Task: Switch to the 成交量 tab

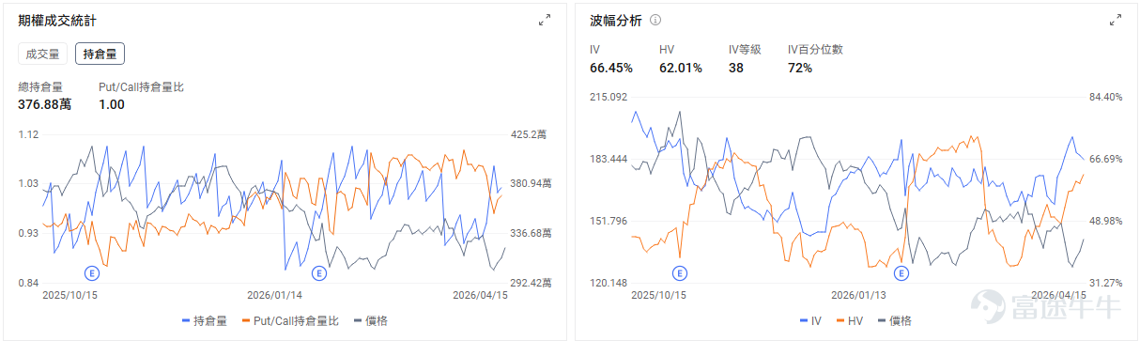Action: pyautogui.click(x=43, y=54)
